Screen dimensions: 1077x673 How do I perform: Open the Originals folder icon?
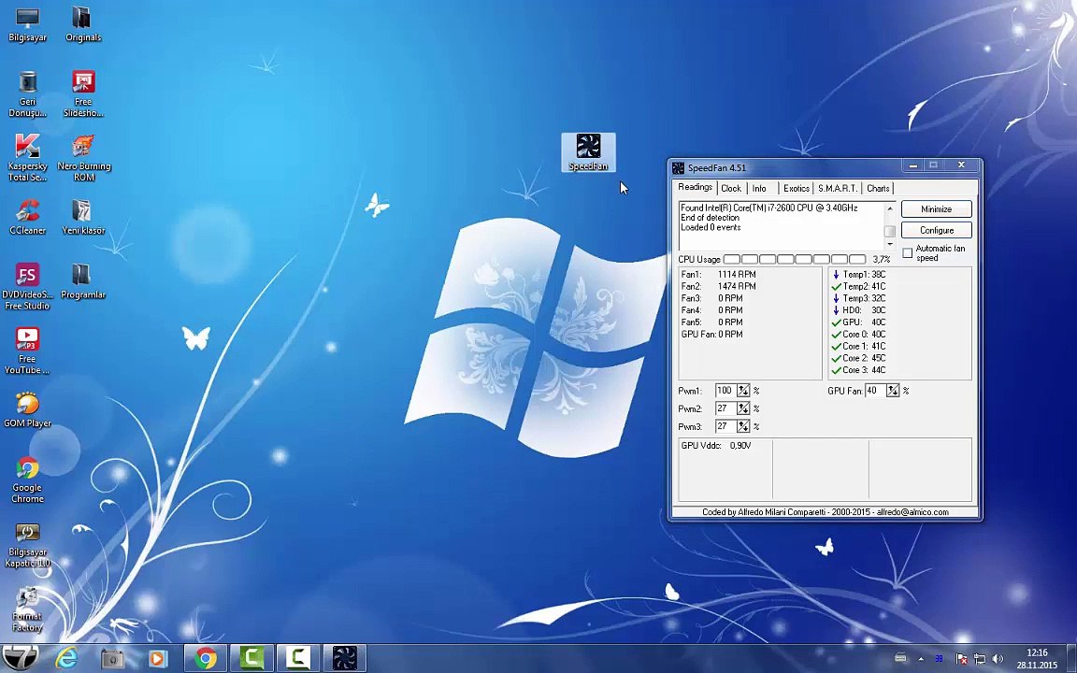click(x=83, y=24)
